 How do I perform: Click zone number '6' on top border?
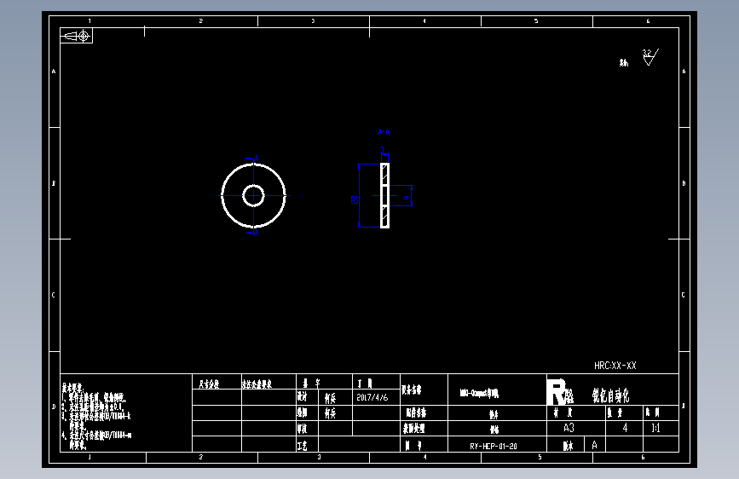(648, 21)
